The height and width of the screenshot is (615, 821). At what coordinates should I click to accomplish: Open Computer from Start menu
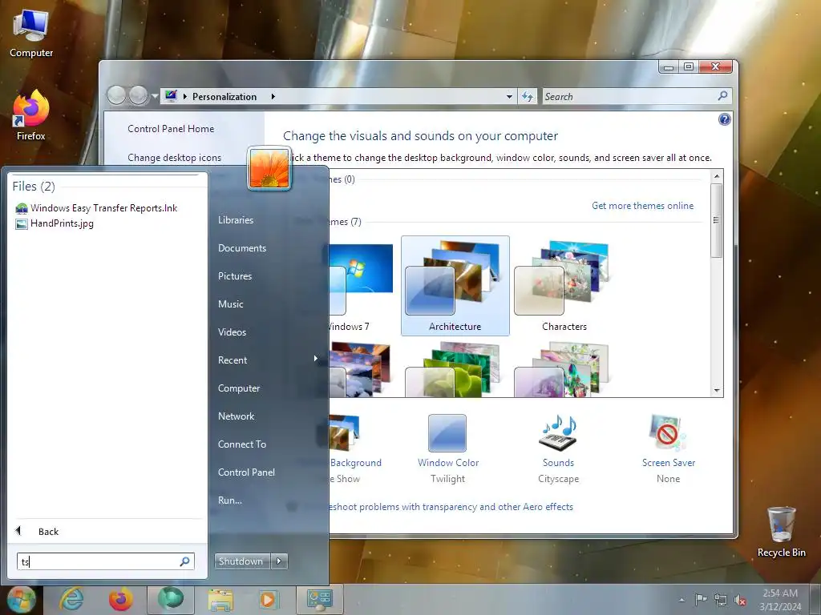239,388
